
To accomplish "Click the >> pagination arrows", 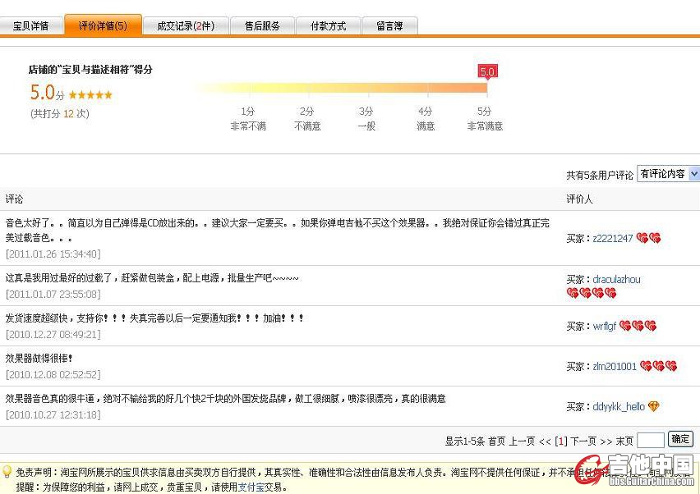I will click(606, 441).
